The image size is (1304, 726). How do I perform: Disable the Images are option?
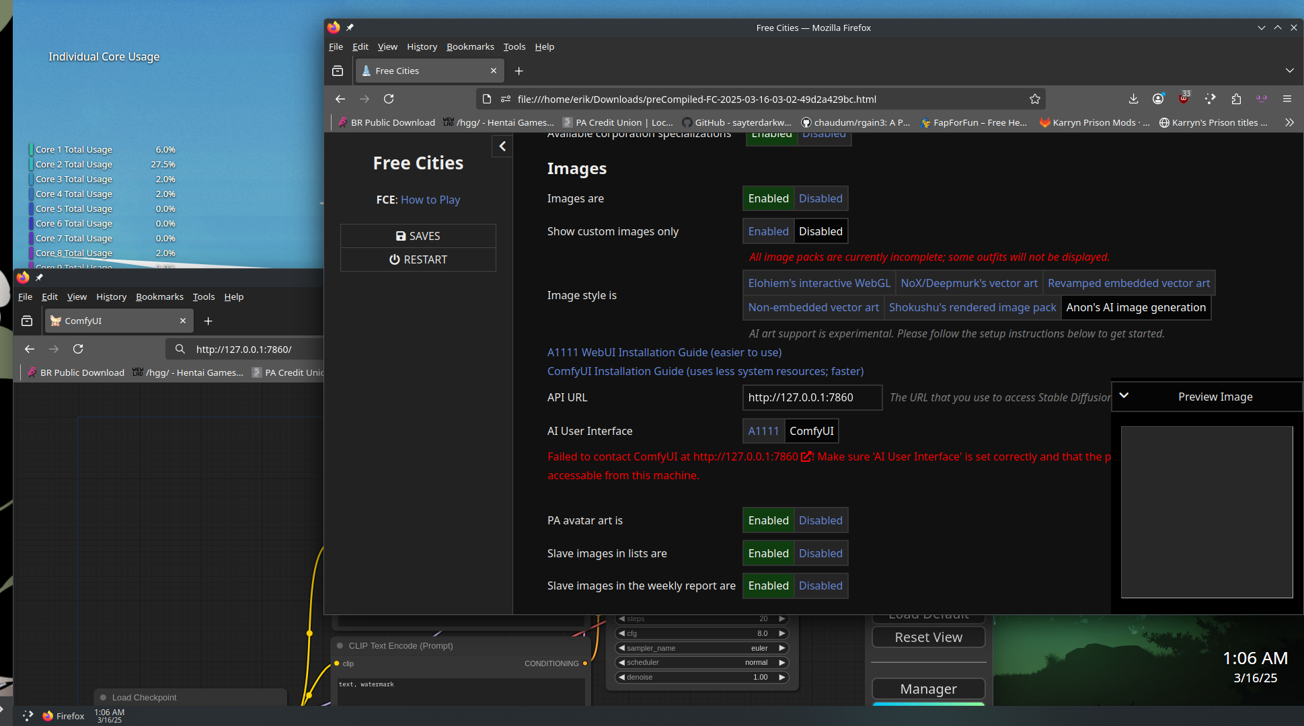(820, 198)
